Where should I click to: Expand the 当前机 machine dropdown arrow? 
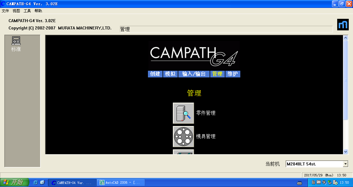(346, 164)
